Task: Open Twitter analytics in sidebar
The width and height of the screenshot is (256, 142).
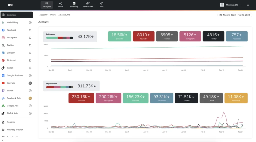Action: click(x=10, y=45)
